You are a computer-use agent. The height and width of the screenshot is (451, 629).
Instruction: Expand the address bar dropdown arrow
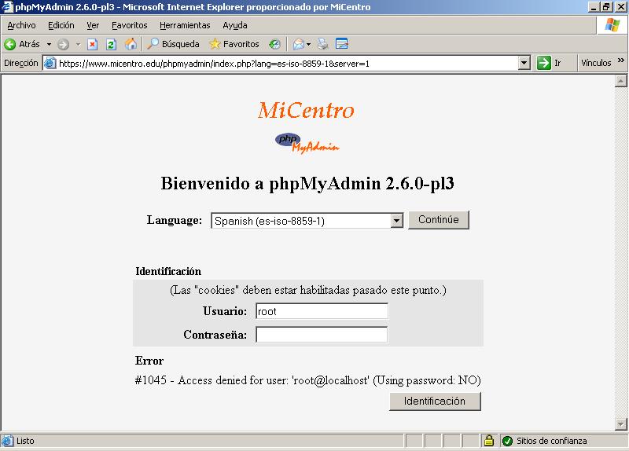(524, 63)
